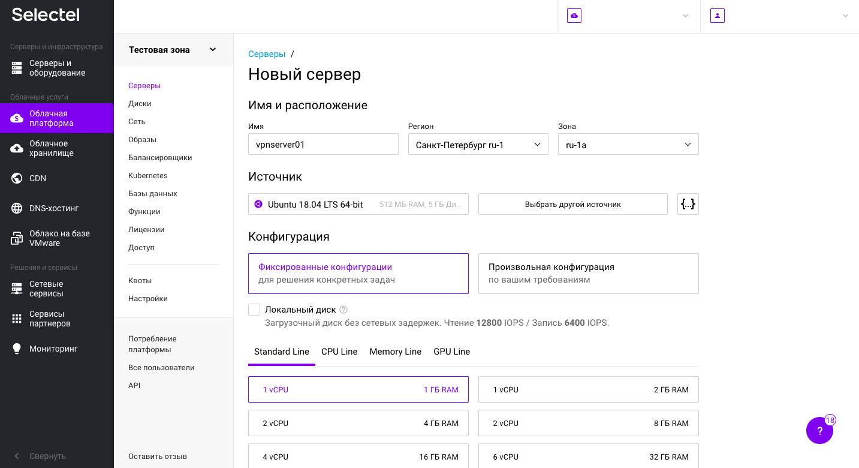Viewport: 859px width, 468px height.
Task: Open the Облачная платформа section
Action: [x=51, y=118]
